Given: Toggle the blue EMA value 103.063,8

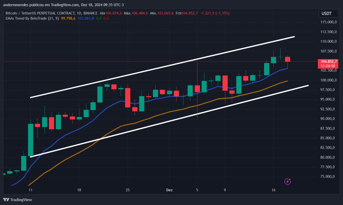Looking at the screenshot, I should [x=85, y=19].
